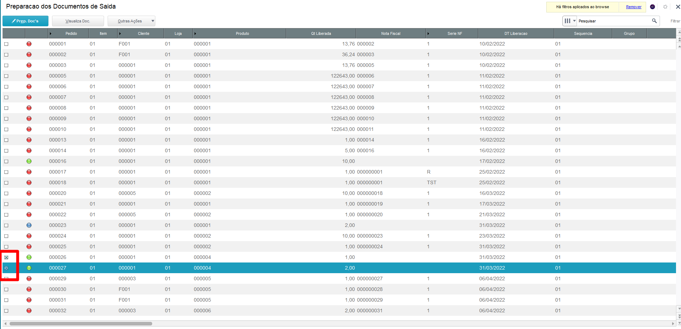Select pedido cell 000018
The width and height of the screenshot is (681, 329).
[58, 182]
